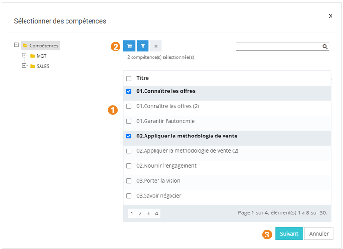
Task: Open the SALES folder in tree
Action: (43, 66)
